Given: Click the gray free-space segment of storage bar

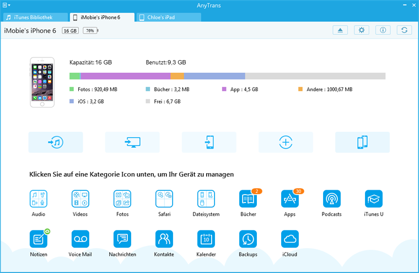Looking at the screenshot, I should point(315,76).
